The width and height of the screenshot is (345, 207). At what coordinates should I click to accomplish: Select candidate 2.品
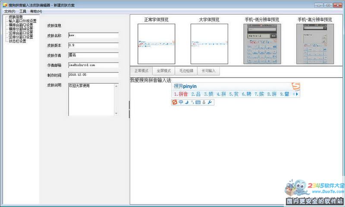(196, 94)
